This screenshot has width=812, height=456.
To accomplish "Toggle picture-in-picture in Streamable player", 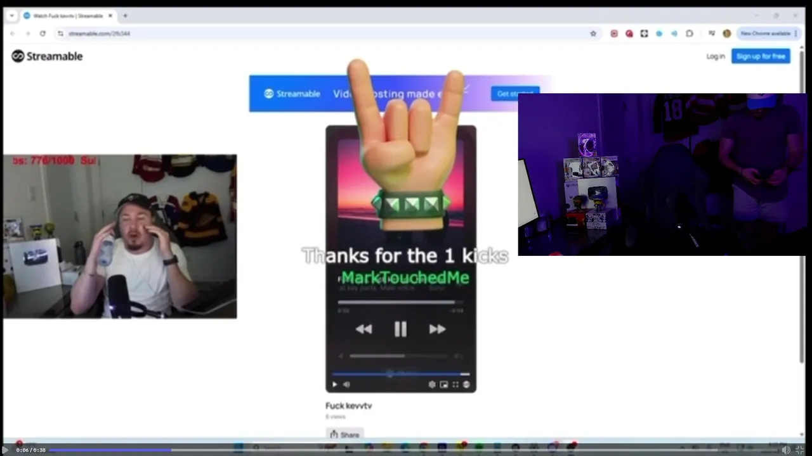I will [x=443, y=384].
